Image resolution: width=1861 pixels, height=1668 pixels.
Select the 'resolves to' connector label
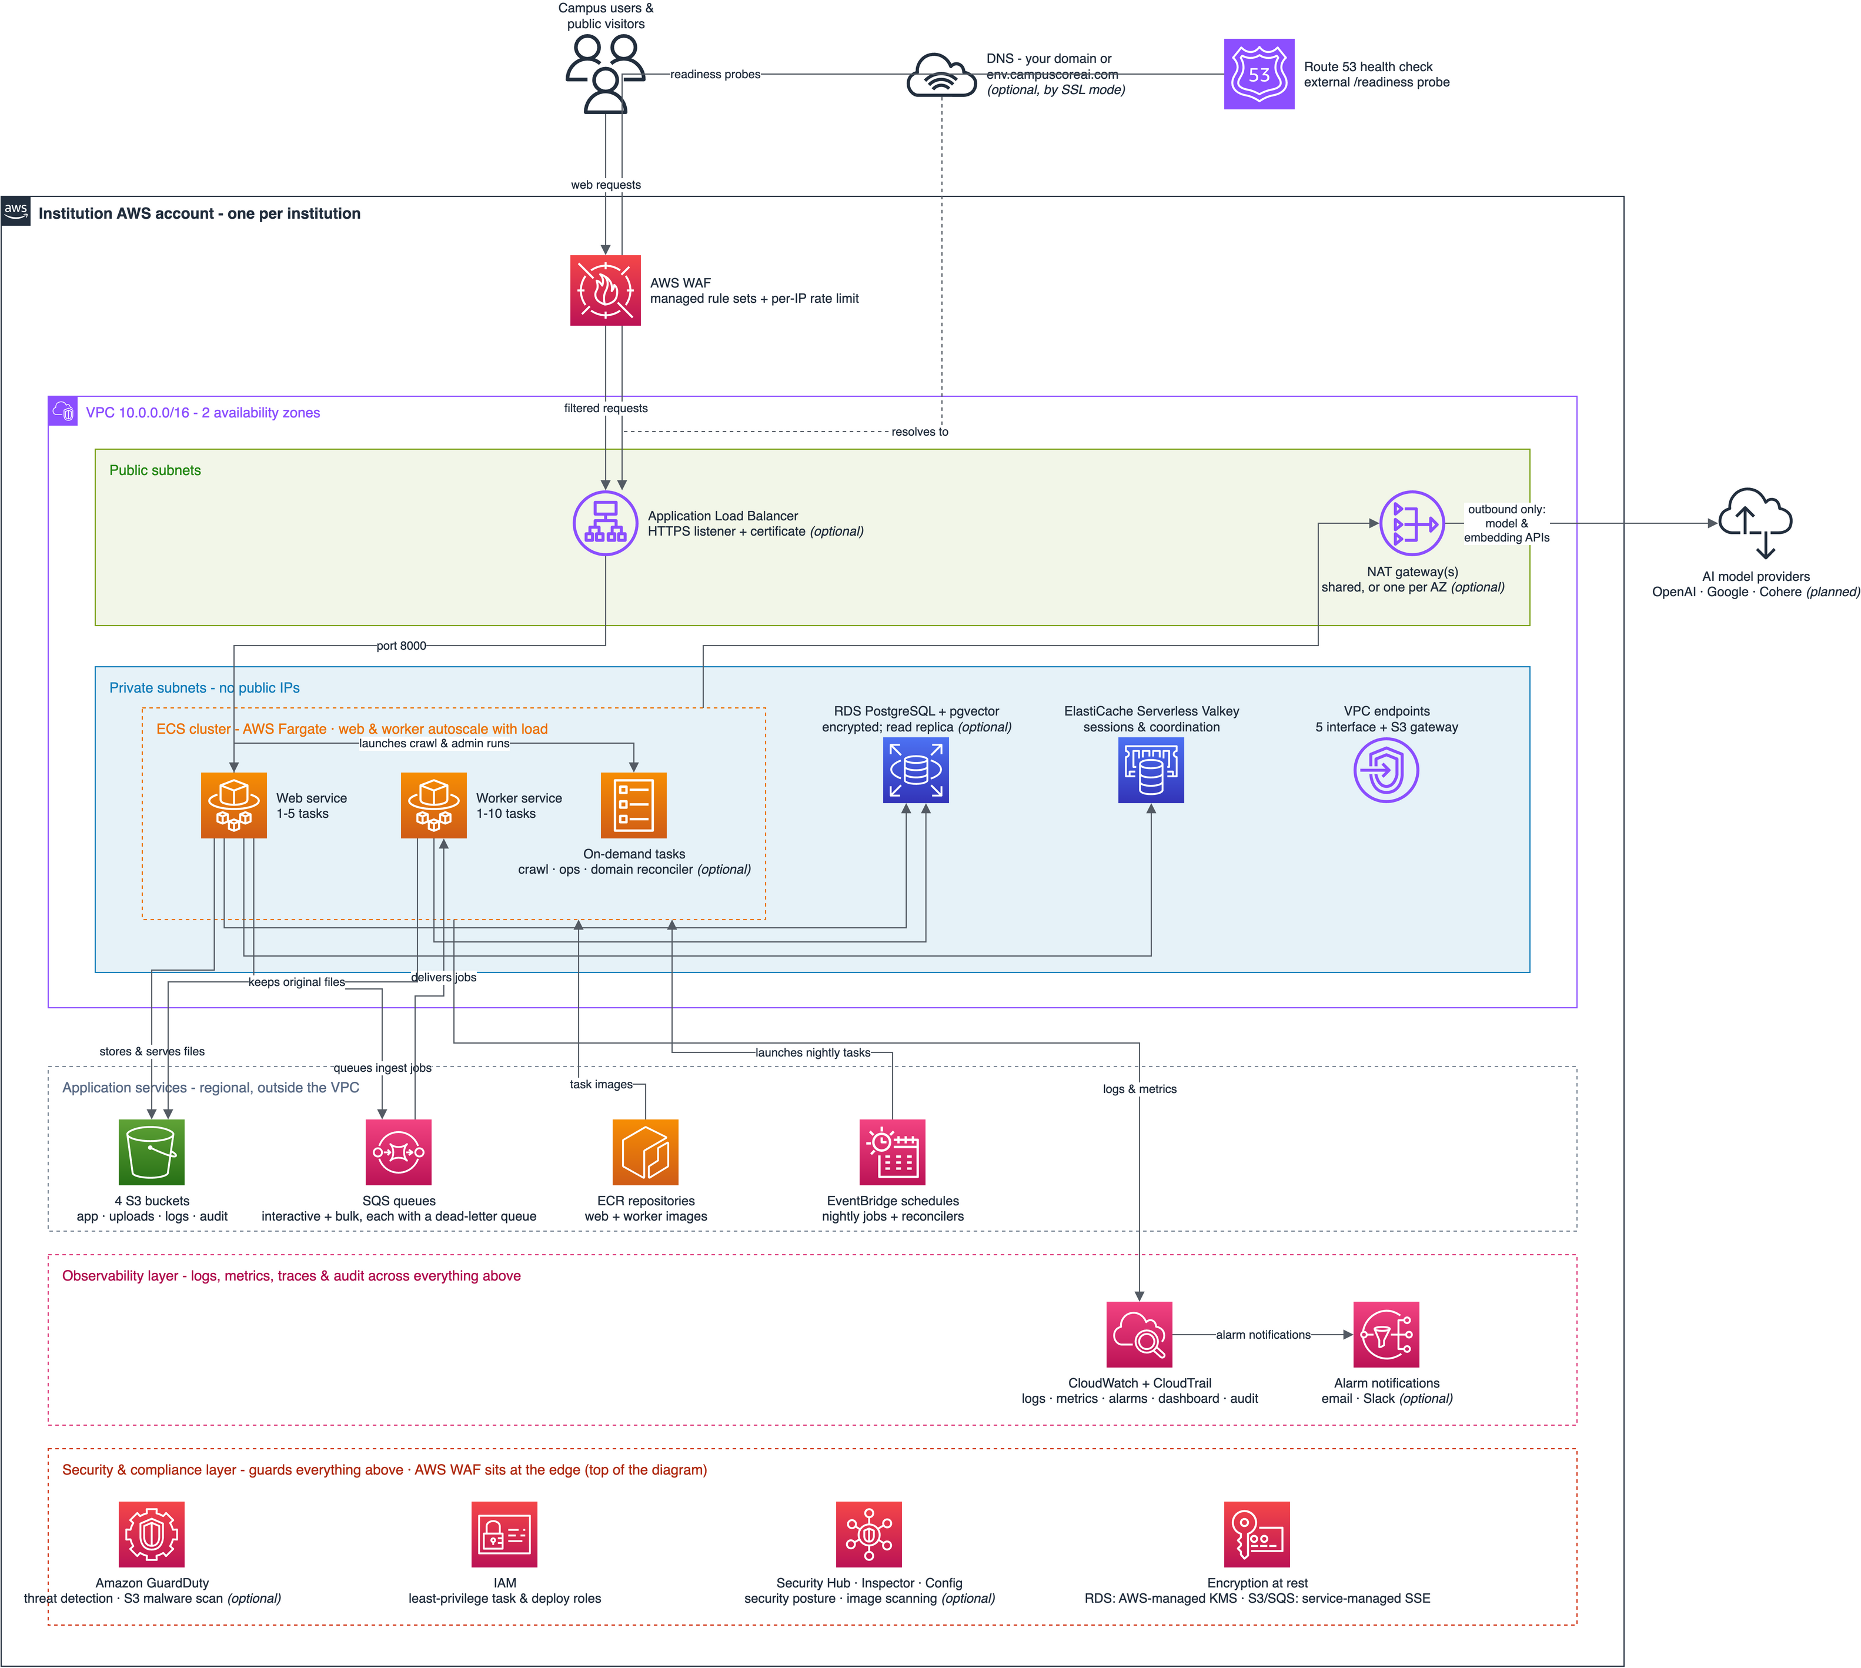(920, 432)
